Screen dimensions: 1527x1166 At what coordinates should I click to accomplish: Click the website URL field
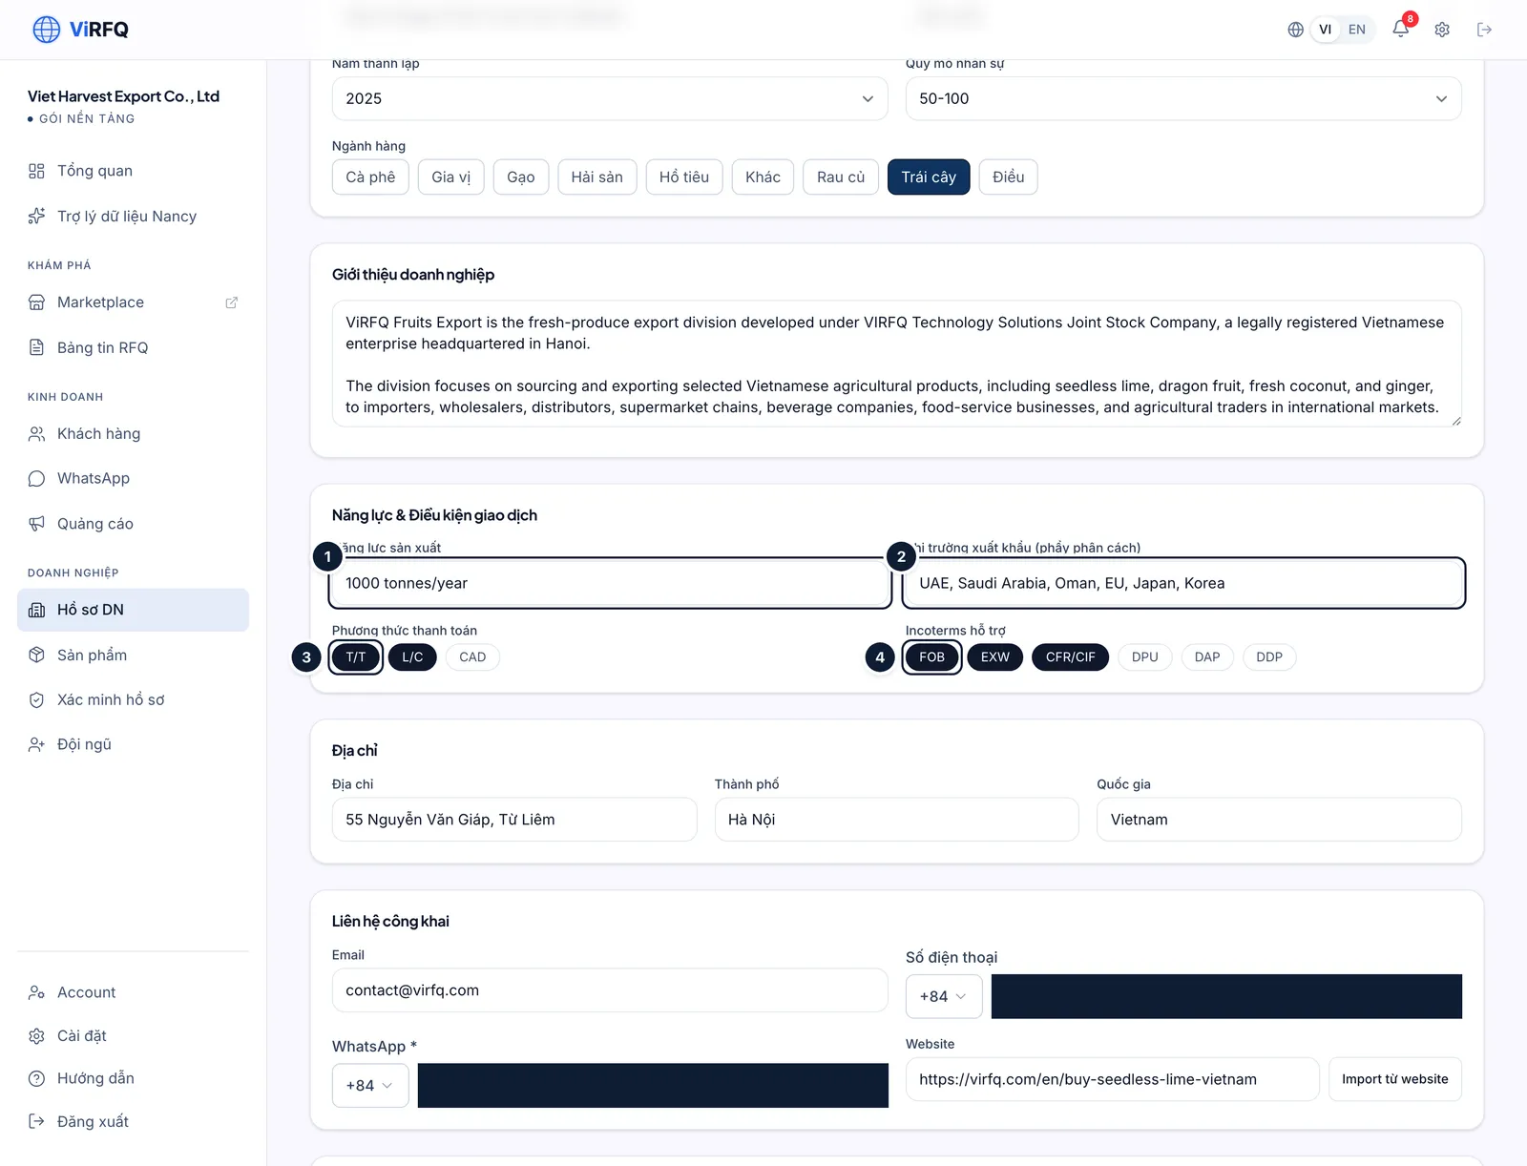[x=1113, y=1079]
